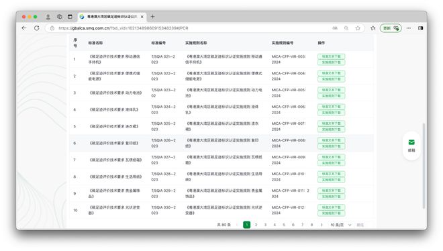Screen dimensions: 443x251
Task: Download standard text for row 4 液体乳
Action: pyautogui.click(x=331, y=107)
